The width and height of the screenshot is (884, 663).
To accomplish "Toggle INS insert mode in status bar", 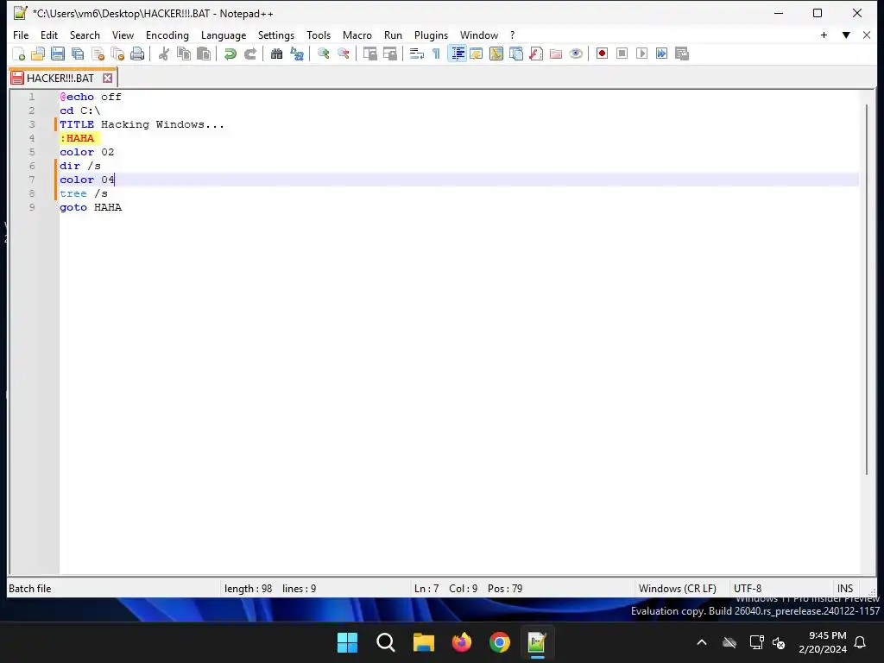I will point(844,589).
